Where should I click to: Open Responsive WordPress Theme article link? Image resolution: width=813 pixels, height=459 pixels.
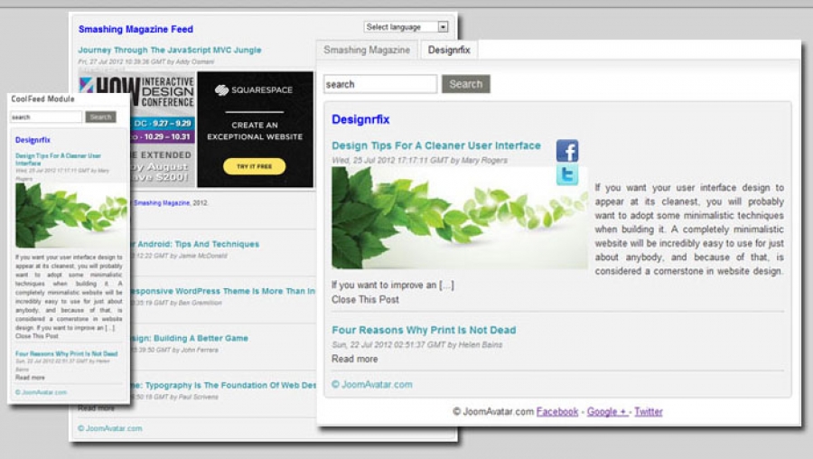(x=222, y=292)
